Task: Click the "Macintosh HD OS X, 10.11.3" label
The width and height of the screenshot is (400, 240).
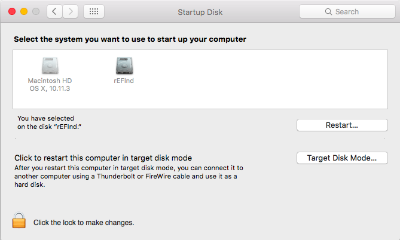Action: click(50, 84)
